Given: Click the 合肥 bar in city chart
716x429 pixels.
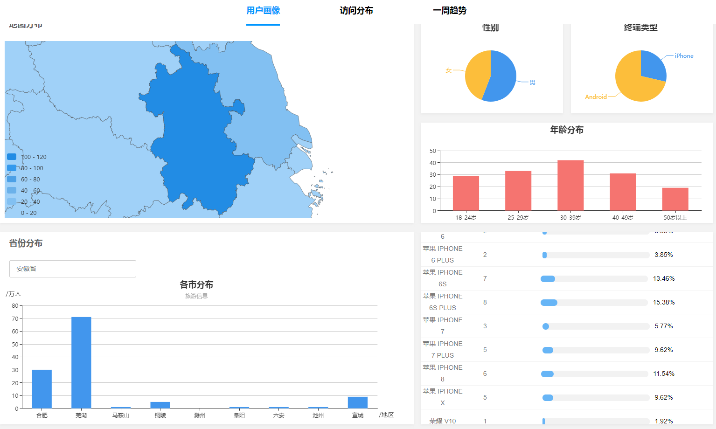Looking at the screenshot, I should click(x=42, y=389).
